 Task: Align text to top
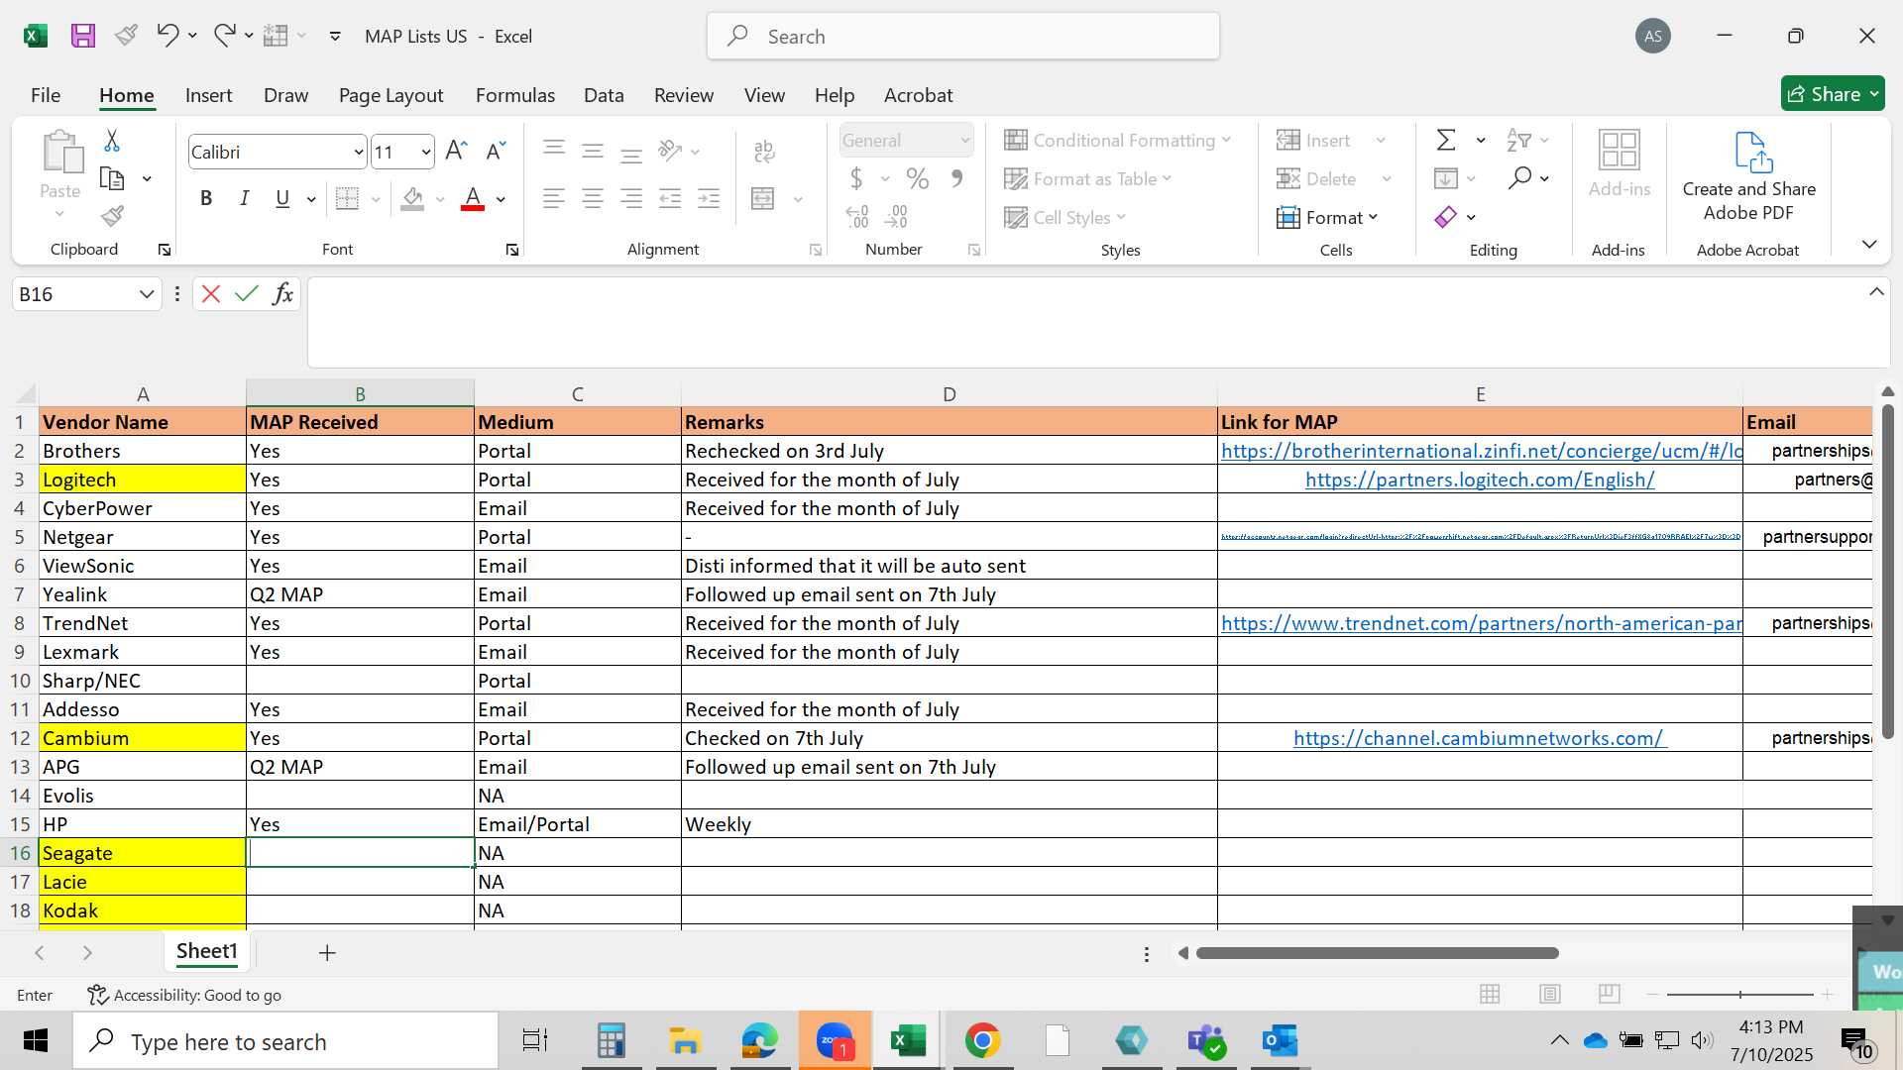[x=554, y=150]
